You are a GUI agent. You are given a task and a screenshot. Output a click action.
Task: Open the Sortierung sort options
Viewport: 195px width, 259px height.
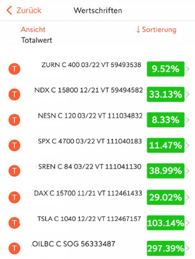click(156, 30)
